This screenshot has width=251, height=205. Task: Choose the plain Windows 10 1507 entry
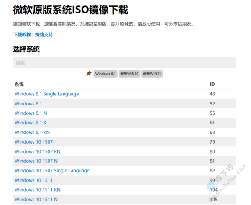point(33,142)
